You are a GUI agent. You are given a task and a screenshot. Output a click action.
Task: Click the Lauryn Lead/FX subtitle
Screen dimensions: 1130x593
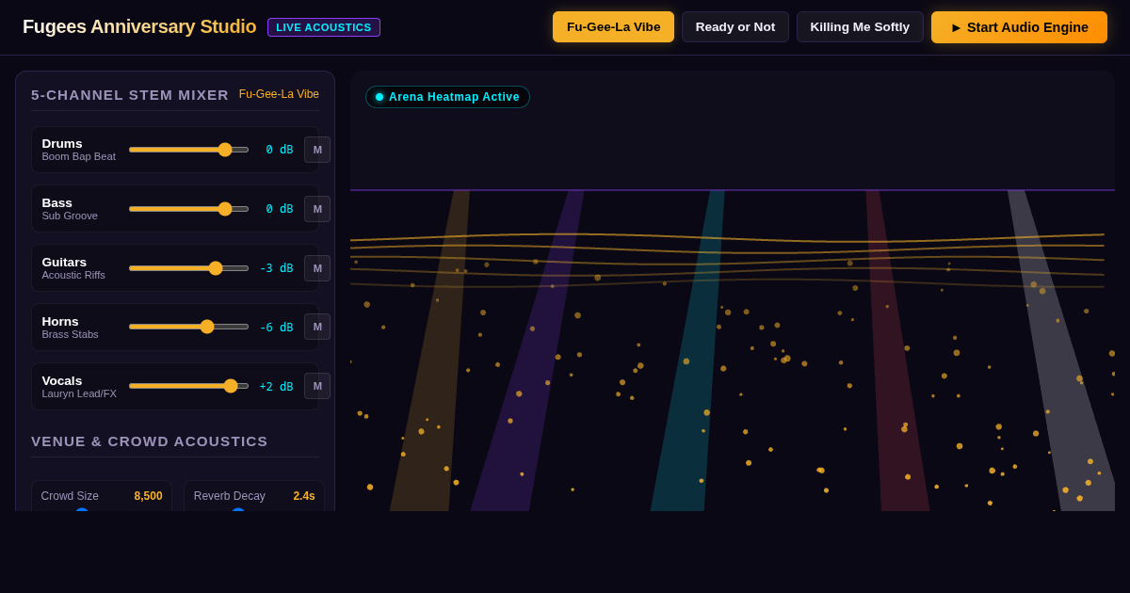tap(79, 393)
